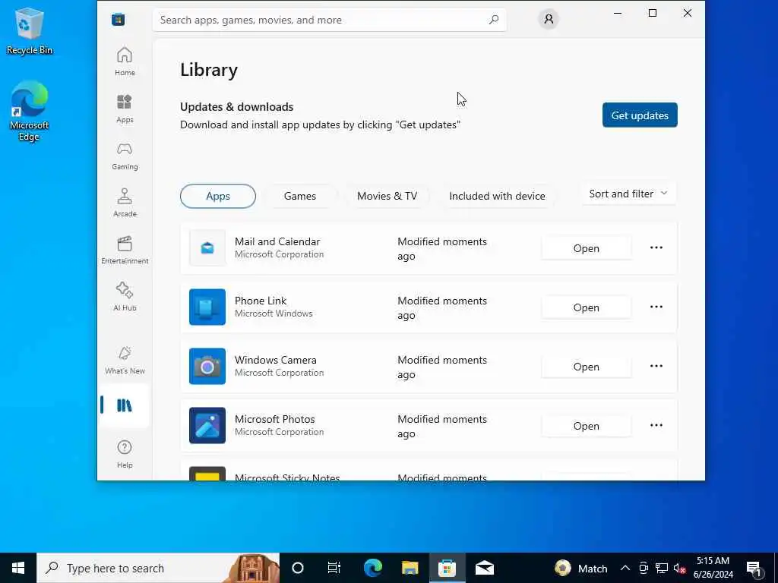The height and width of the screenshot is (583, 778).
Task: Open the Windows Camera app
Action: 586,367
